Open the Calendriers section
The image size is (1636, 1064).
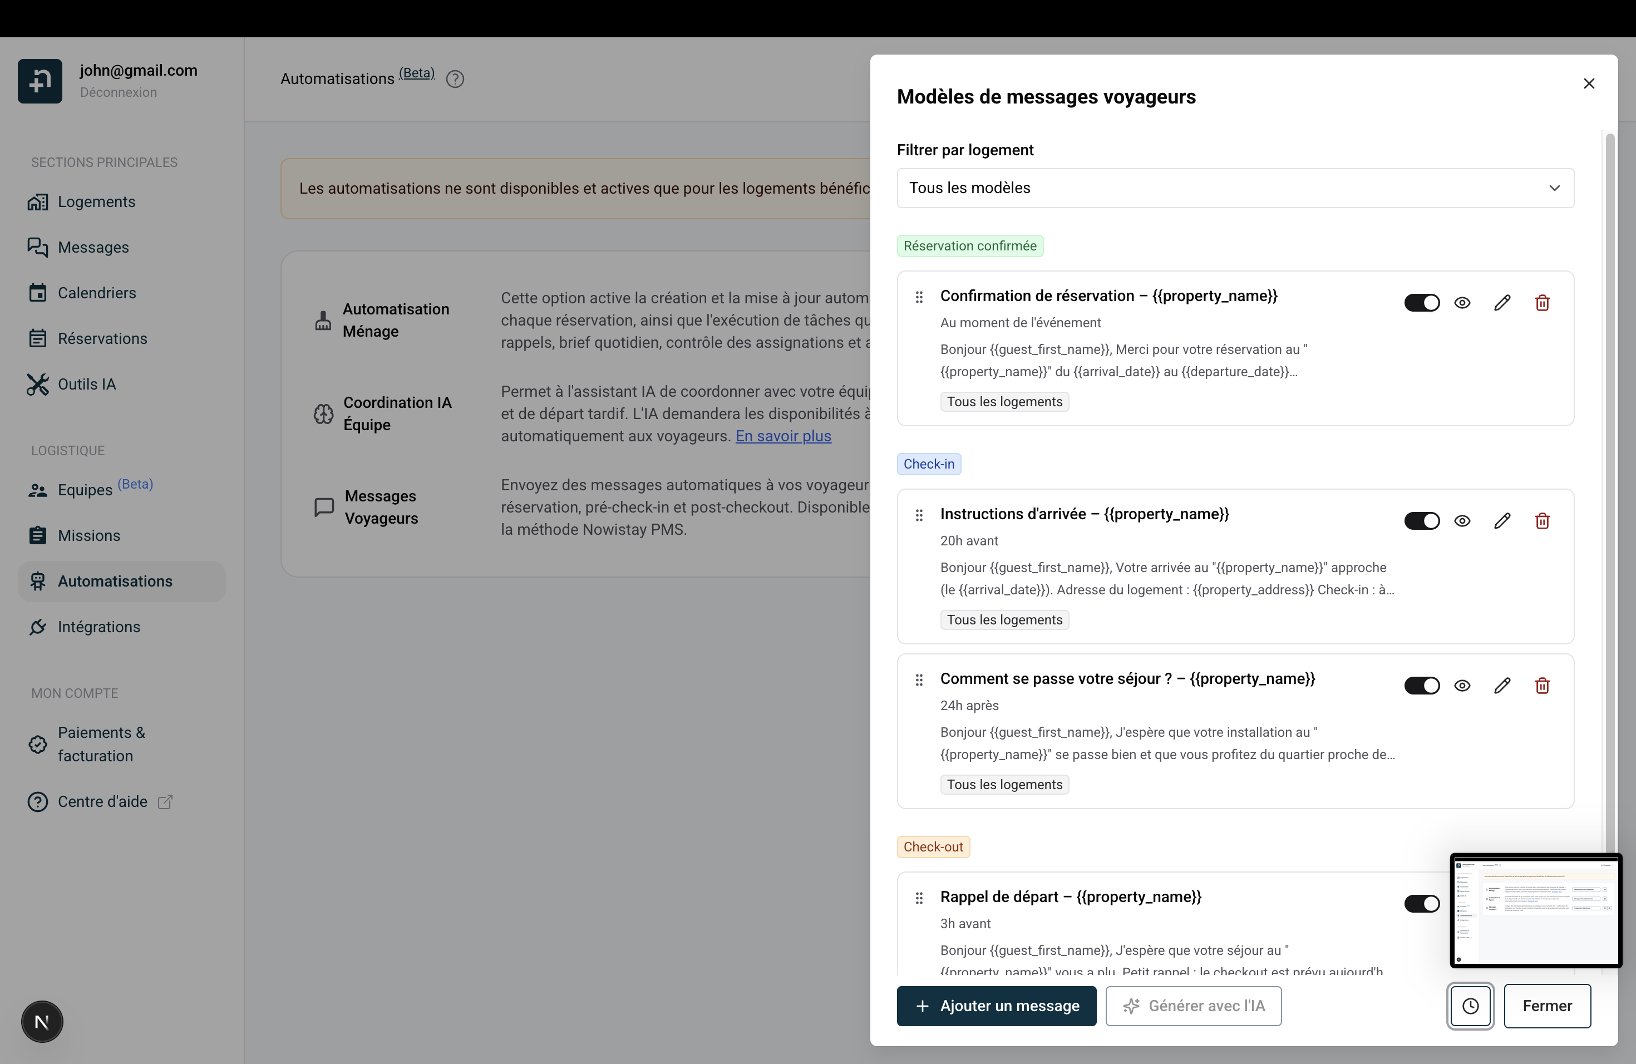tap(97, 292)
